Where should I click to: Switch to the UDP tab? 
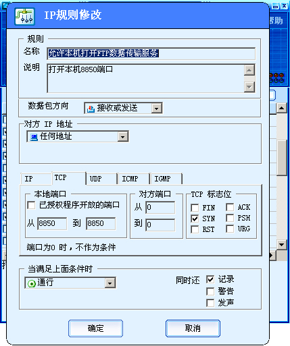coord(101,179)
